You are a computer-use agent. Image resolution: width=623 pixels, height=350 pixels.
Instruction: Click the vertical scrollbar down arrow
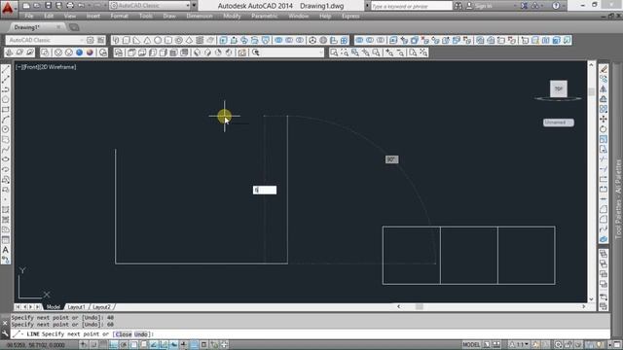coord(591,298)
